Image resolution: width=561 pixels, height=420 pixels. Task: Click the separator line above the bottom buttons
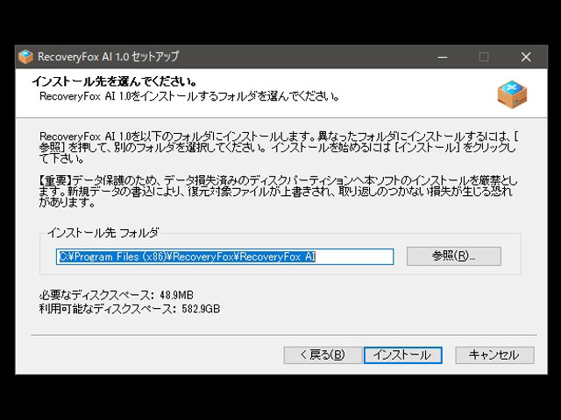(x=280, y=333)
